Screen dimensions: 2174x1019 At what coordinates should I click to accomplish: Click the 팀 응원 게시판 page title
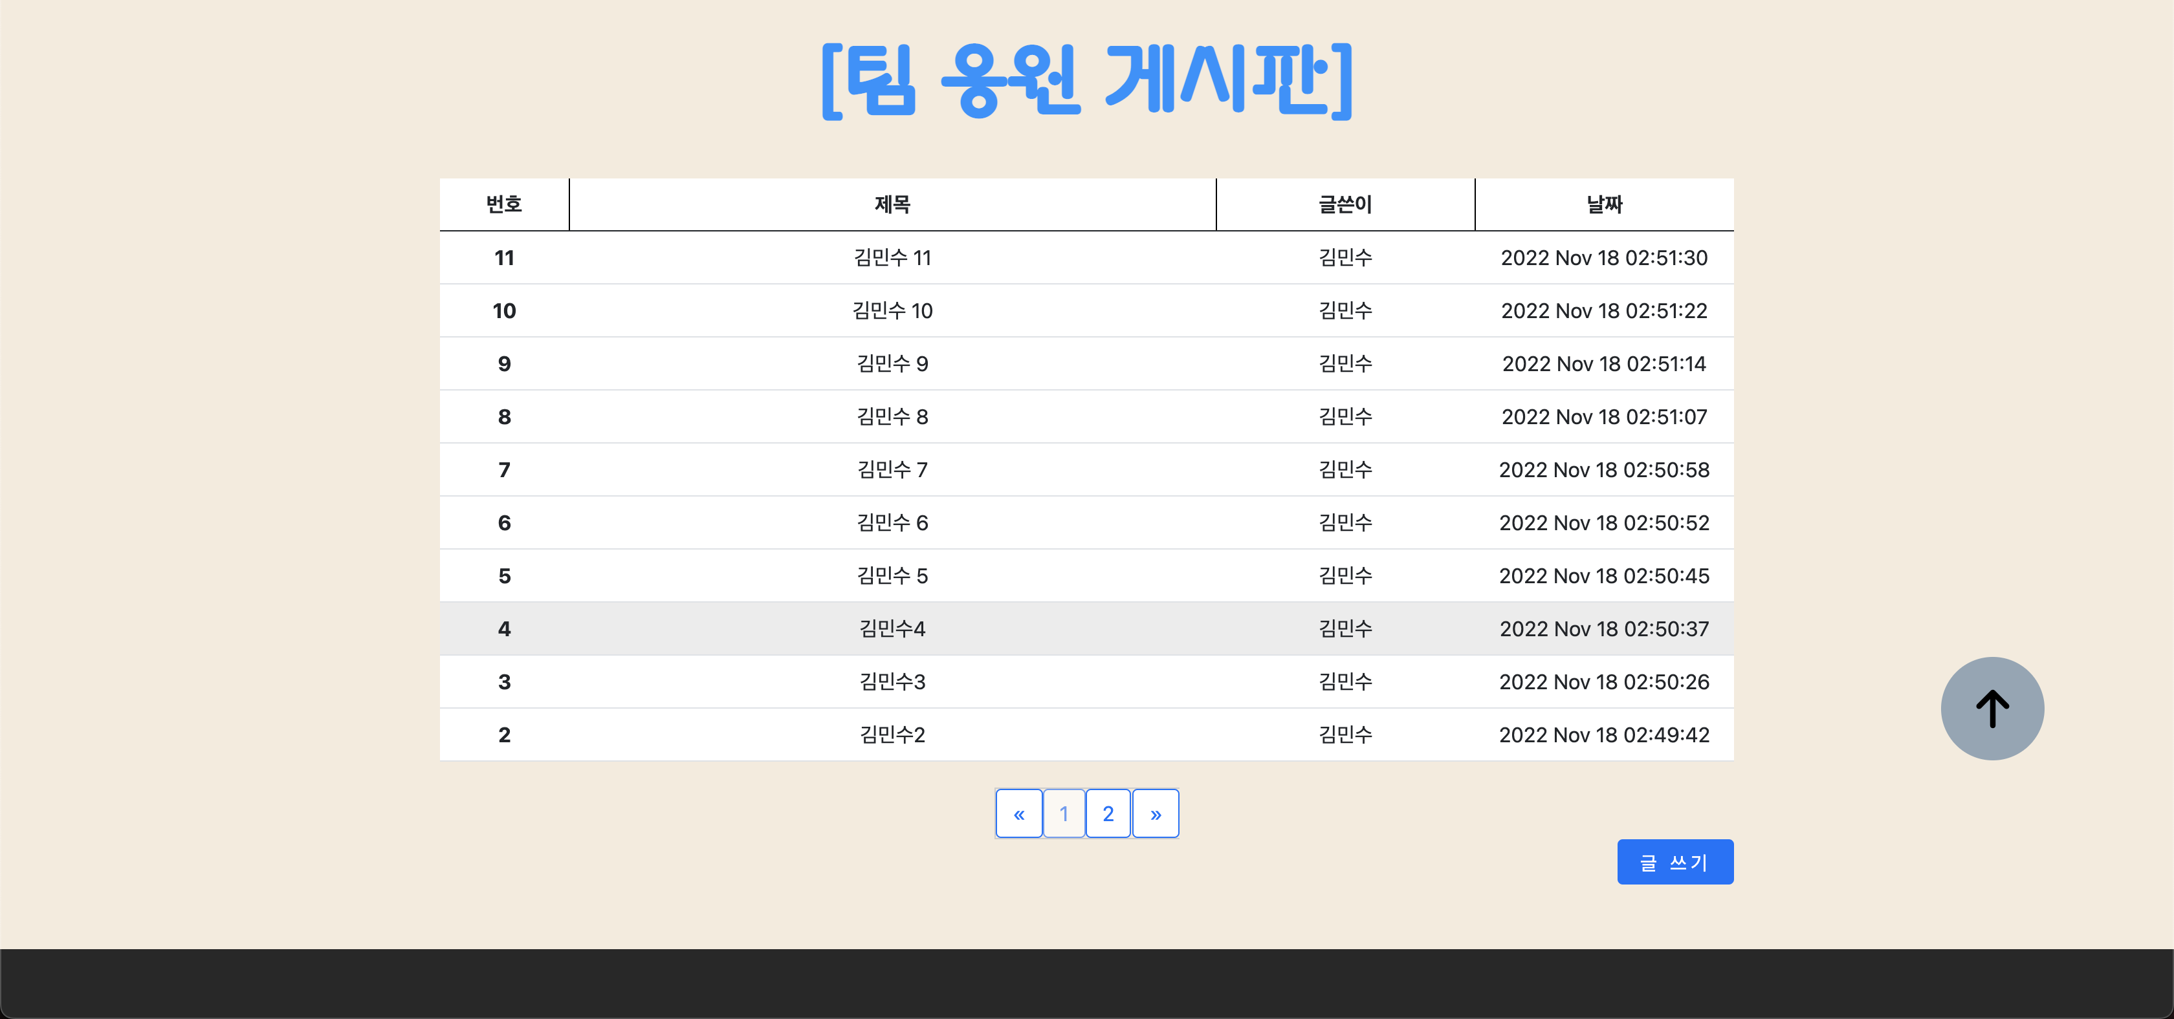1087,80
